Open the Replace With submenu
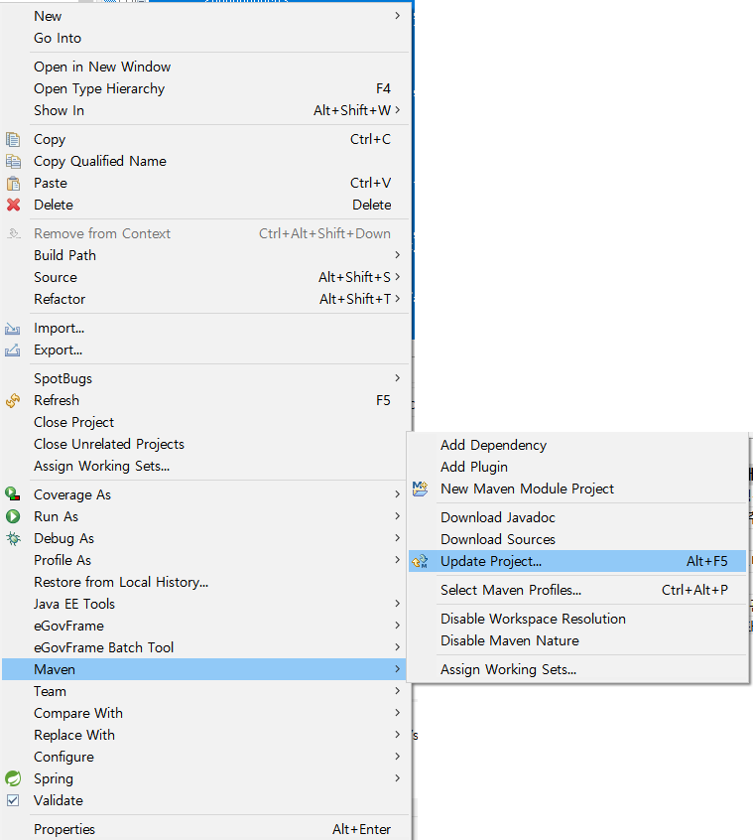The width and height of the screenshot is (753, 840). (205, 735)
